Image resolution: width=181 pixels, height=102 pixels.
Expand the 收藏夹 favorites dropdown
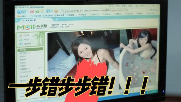[x=28, y=16]
